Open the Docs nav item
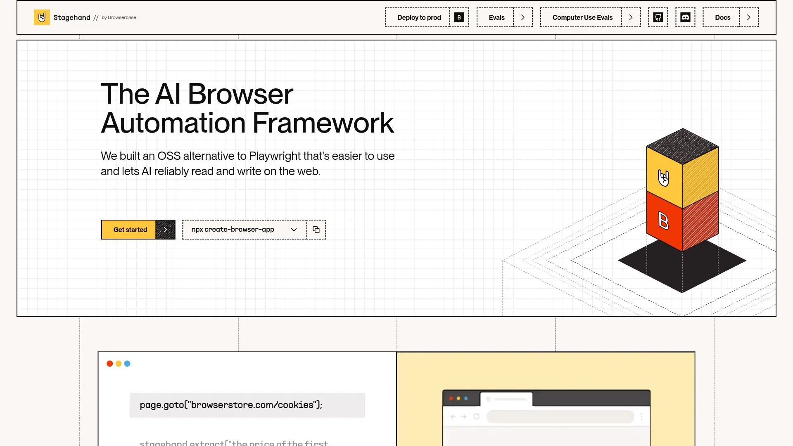Screen dimensions: 793x446 point(722,17)
